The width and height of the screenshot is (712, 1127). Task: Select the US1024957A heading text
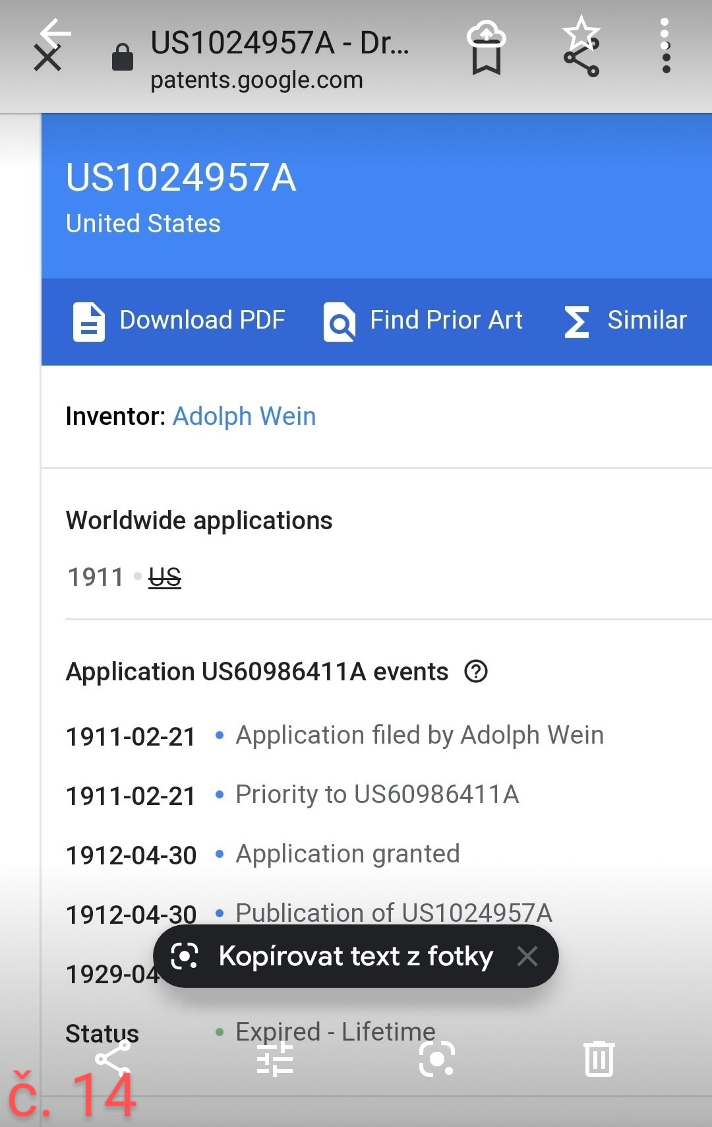(181, 177)
